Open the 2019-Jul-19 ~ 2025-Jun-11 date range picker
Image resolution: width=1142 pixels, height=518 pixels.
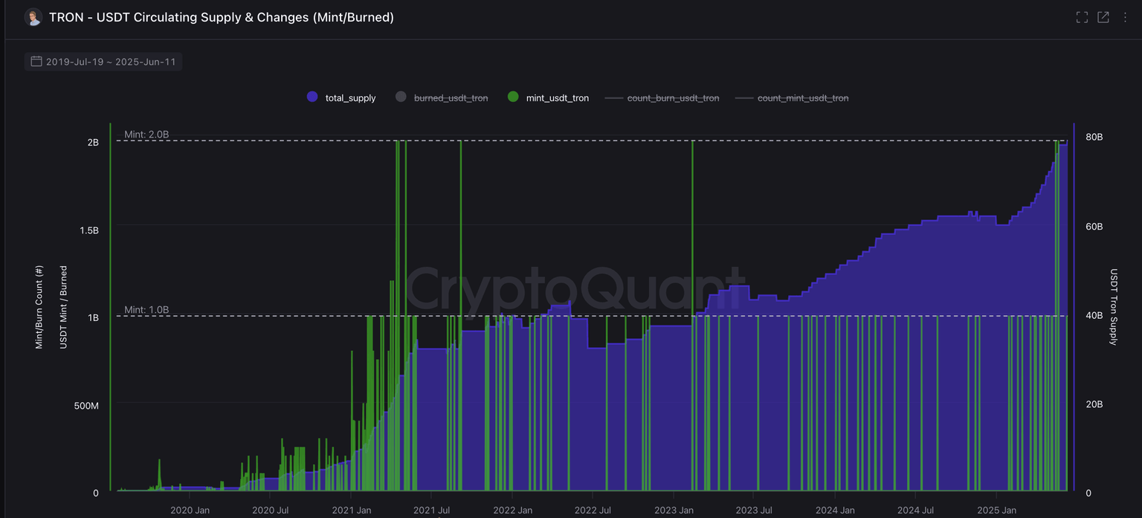coord(110,62)
